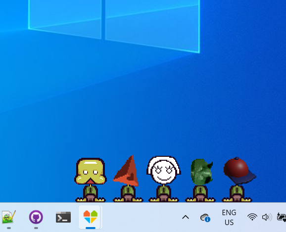Launch the Terminal taskbar icon

pos(63,217)
